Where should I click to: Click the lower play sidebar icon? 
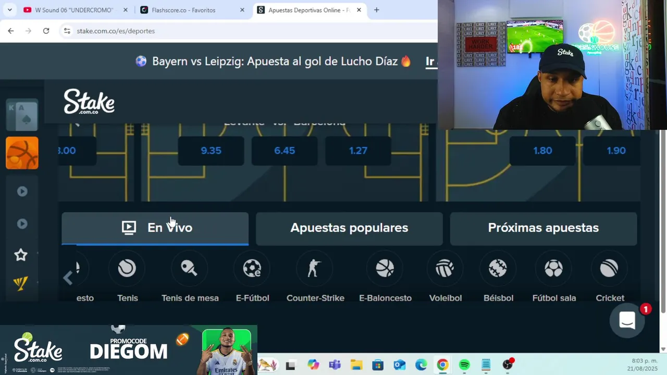point(22,223)
